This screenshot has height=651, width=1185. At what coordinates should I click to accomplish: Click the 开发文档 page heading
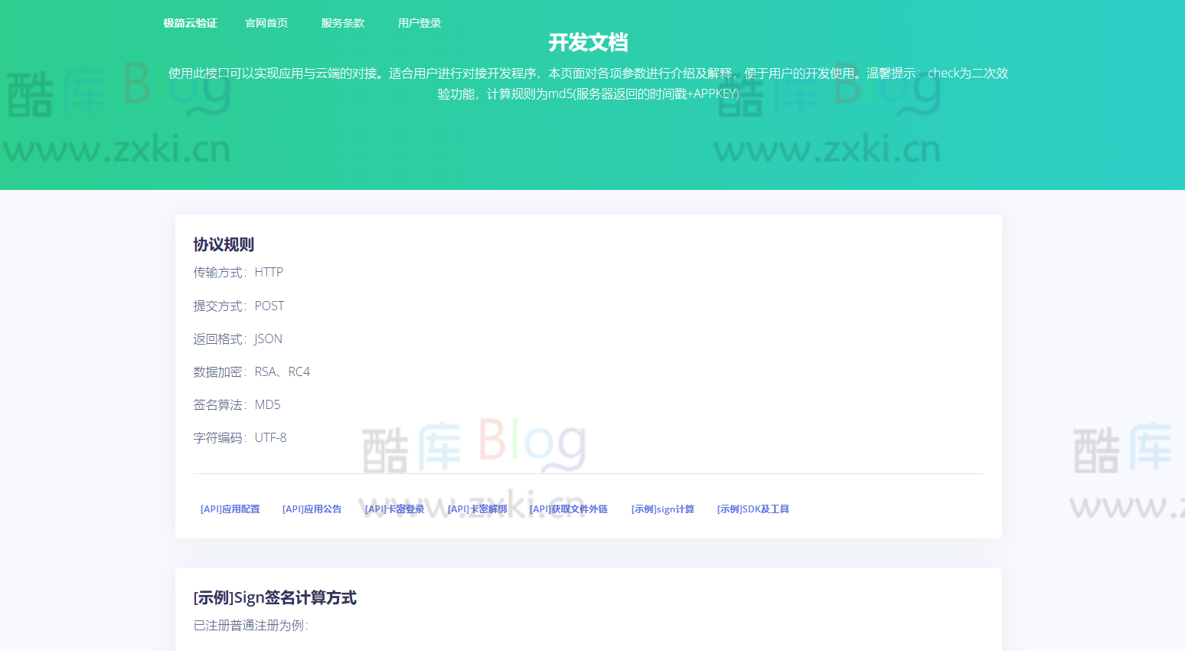[x=588, y=43]
